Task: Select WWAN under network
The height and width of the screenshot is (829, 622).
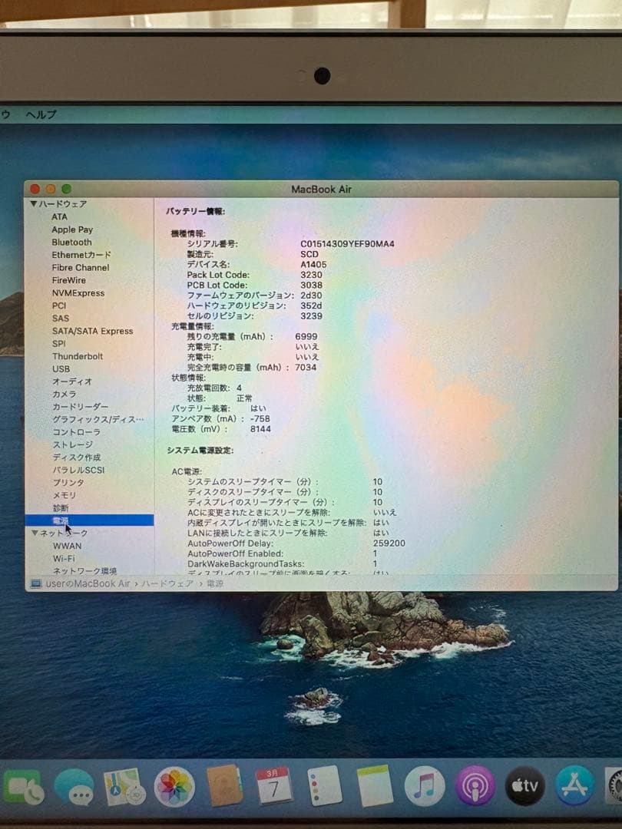Action: [67, 546]
